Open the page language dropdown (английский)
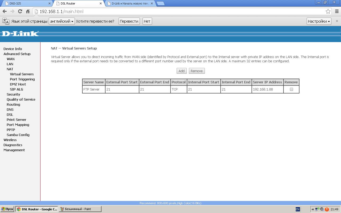This screenshot has height=213, width=341. pos(62,21)
